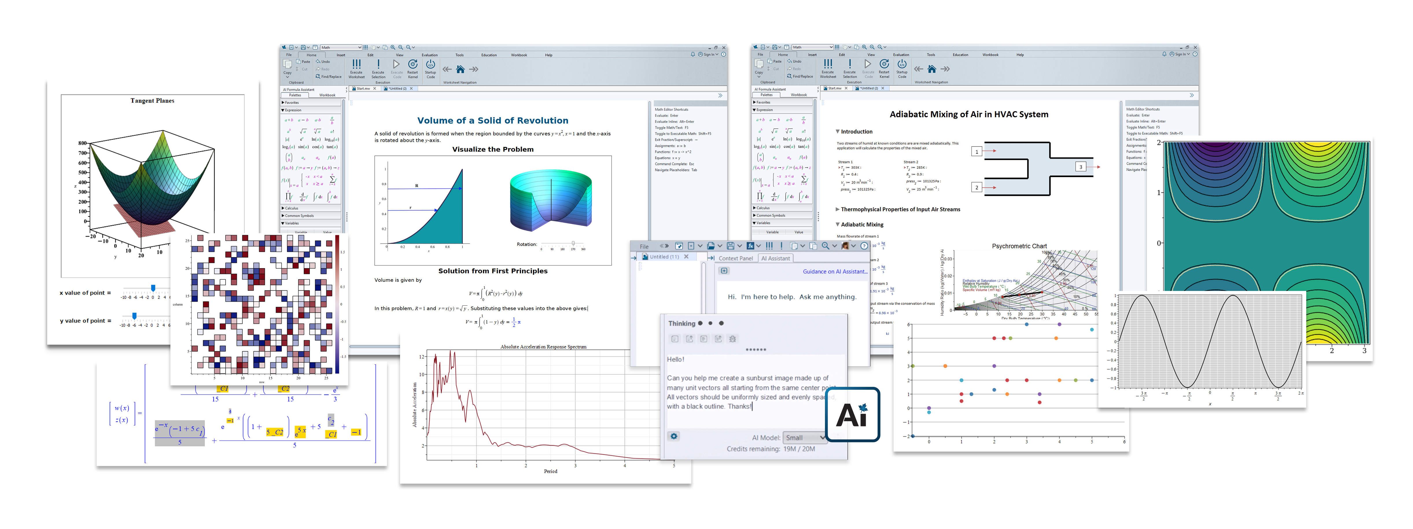The width and height of the screenshot is (1413, 529).
Task: Click Find/Replace in the Solid of Revolution window
Action: click(x=329, y=77)
